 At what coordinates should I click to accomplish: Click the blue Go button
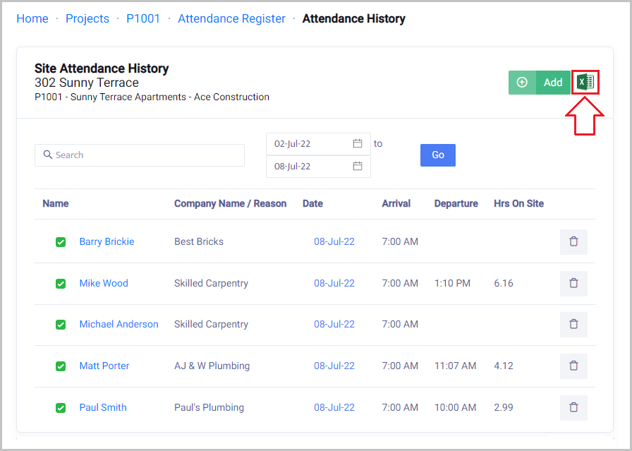point(437,155)
